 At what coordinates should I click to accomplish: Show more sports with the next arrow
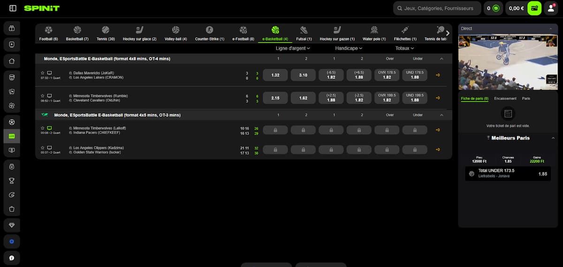pyautogui.click(x=447, y=33)
